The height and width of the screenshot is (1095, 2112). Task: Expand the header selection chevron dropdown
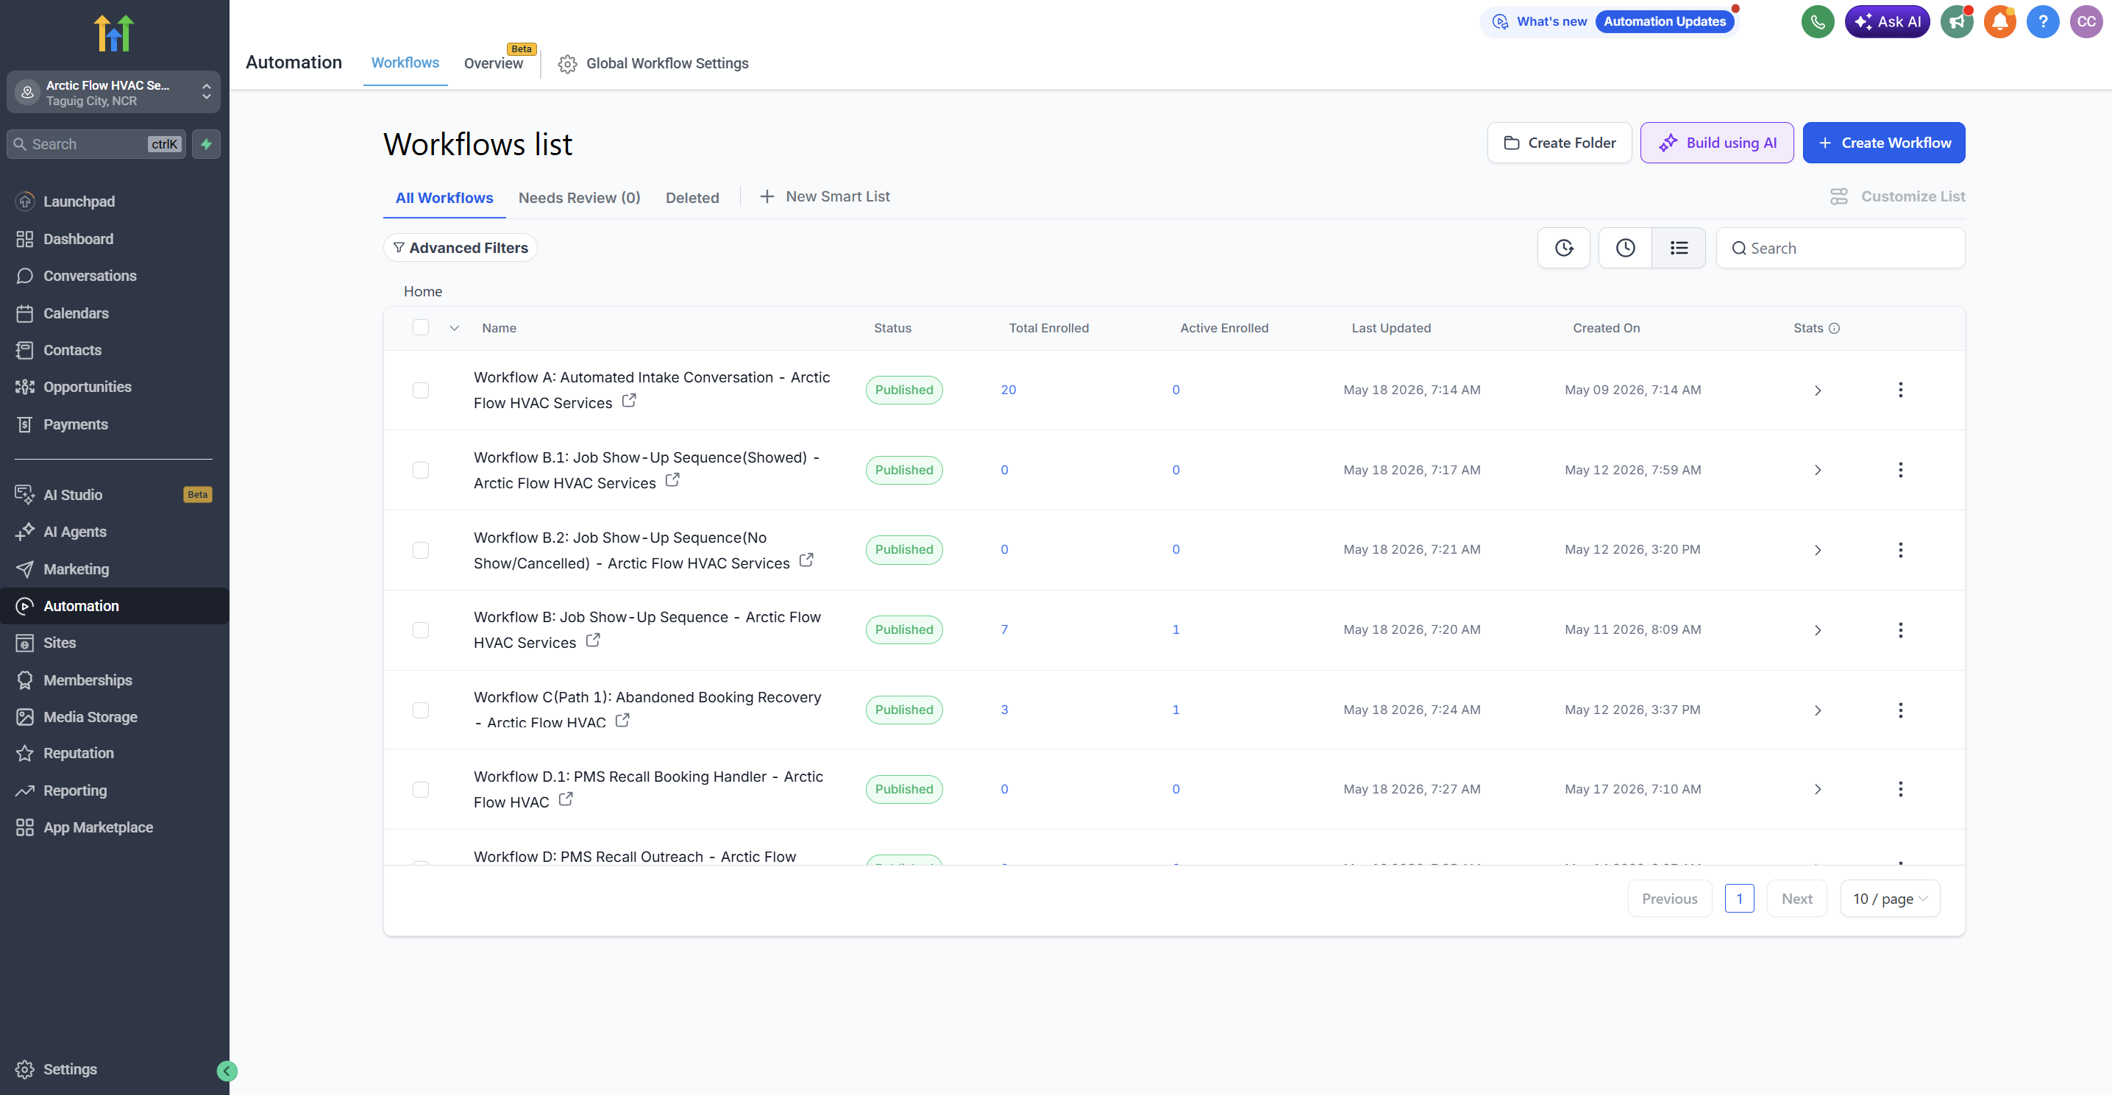[x=454, y=329]
